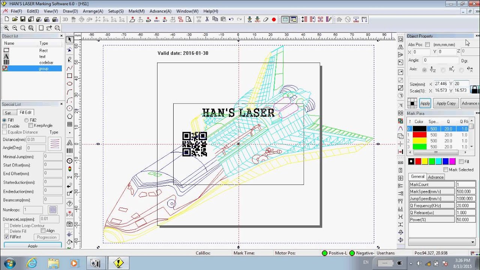Click the Apply button in Special List
This screenshot has height=270, width=480.
point(33,246)
